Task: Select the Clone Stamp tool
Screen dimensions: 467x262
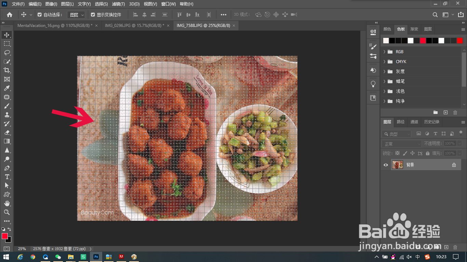Action: [x=6, y=115]
